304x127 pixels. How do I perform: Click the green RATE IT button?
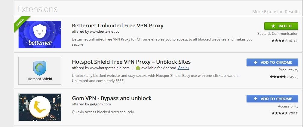click(x=281, y=26)
